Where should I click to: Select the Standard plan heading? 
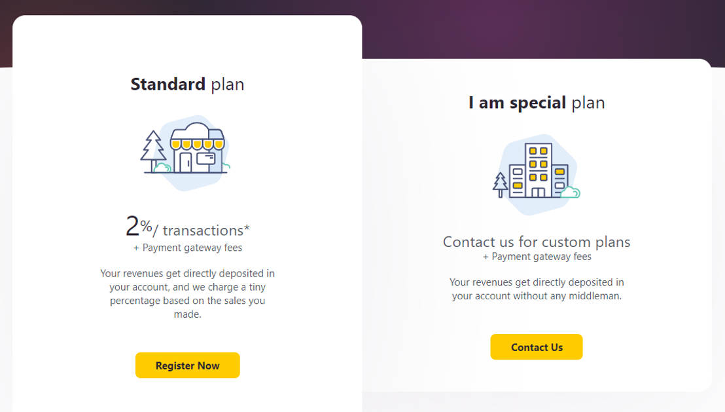[187, 84]
